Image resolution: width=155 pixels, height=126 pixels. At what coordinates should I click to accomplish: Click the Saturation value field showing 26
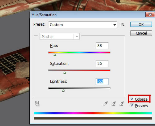(x=102, y=64)
